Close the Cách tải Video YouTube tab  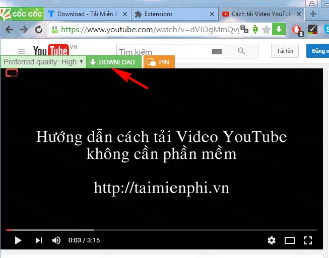(299, 14)
